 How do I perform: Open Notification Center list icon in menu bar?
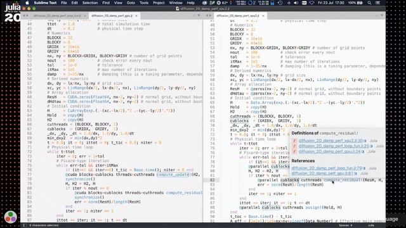pyautogui.click(x=378, y=3)
